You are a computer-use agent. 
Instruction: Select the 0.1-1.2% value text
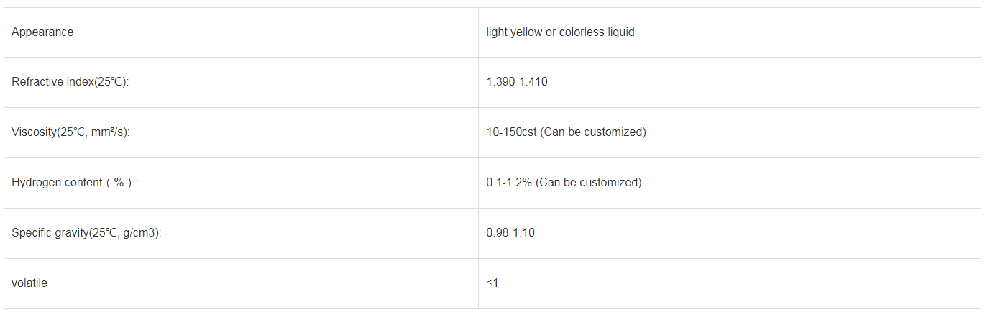[510, 183]
